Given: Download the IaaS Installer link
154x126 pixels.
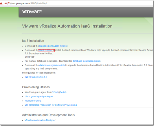Looking at the screenshot, I should pos(46,50).
